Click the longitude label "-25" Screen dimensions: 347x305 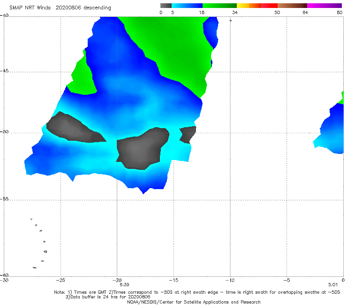[x=60, y=280]
